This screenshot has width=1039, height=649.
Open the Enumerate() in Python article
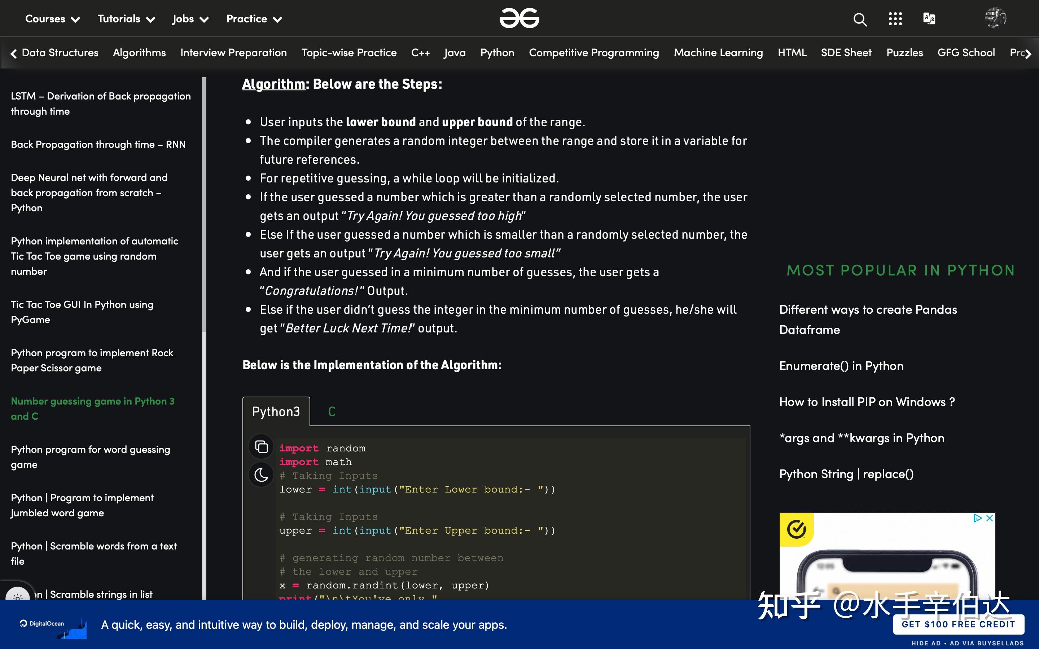841,366
